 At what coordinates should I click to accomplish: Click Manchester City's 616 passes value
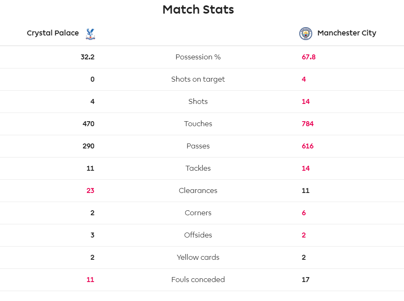tap(307, 146)
